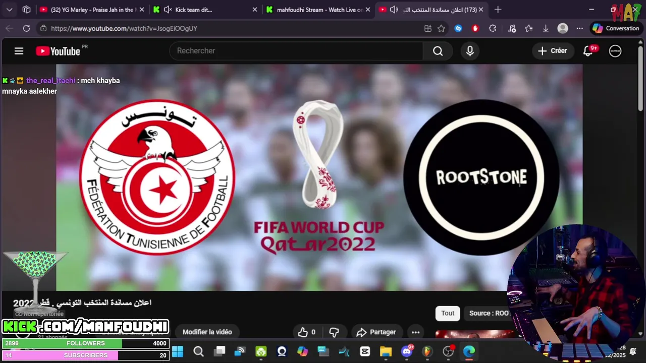Screen dimensions: 646x363
Task: Go to the YouTube home logo
Action: tap(58, 51)
